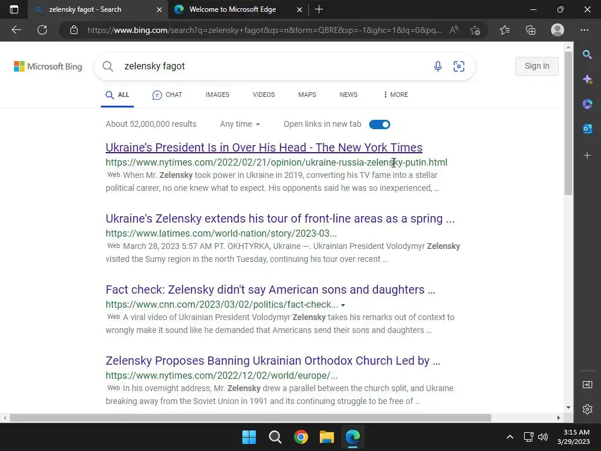This screenshot has width=601, height=451.
Task: Open the tab actions menu icon
Action: tap(14, 9)
